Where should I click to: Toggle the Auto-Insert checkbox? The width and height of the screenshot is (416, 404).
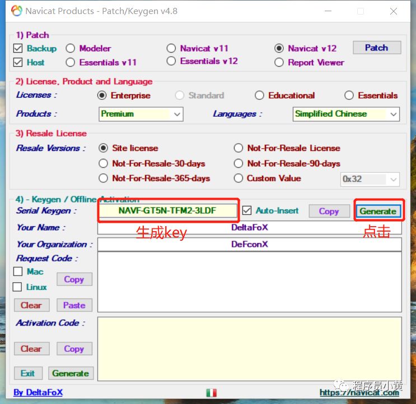[247, 210]
